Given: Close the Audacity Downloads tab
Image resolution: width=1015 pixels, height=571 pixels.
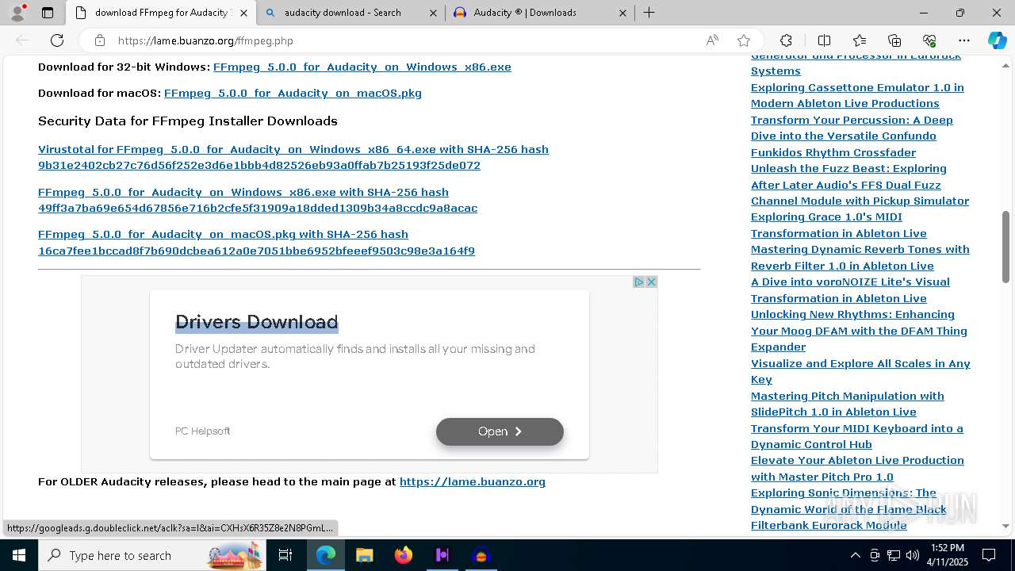Looking at the screenshot, I should (x=622, y=13).
